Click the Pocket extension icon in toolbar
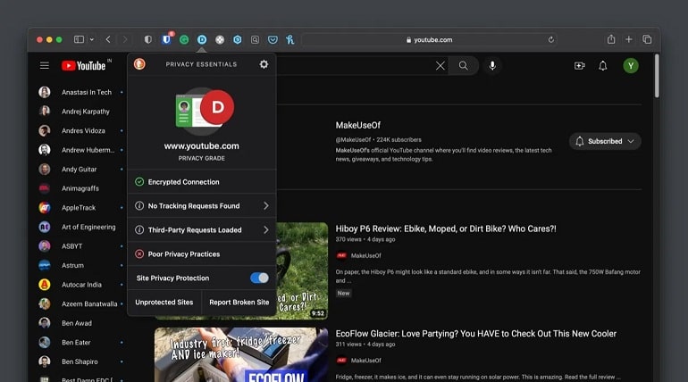This screenshot has height=382, width=688. point(273,39)
